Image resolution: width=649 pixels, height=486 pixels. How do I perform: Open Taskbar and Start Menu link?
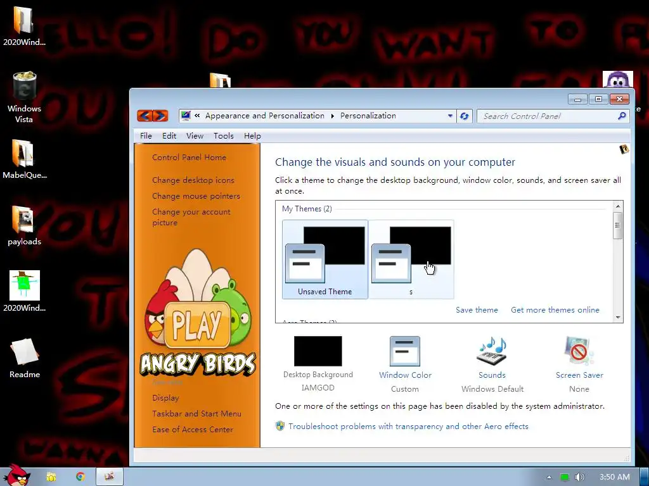[x=196, y=414]
